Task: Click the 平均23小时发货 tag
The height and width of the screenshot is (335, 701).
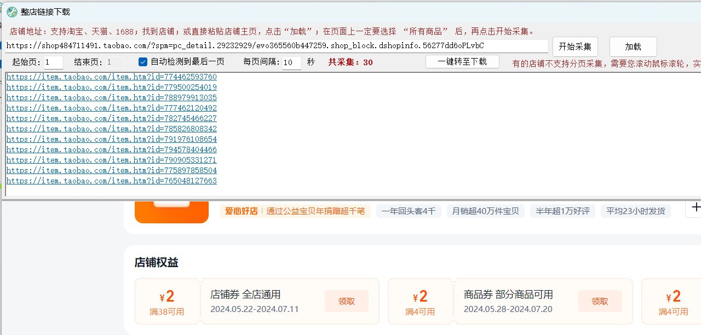Action: coord(635,211)
